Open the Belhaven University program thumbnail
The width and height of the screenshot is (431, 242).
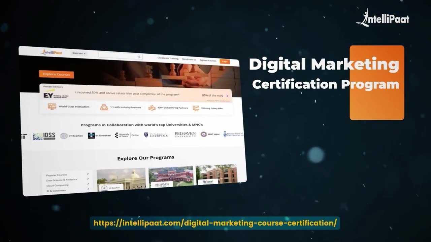[171, 176]
